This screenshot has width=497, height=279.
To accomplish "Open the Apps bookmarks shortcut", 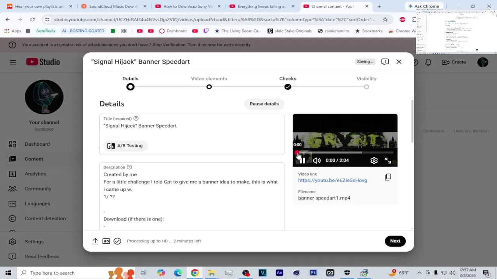I will [12, 31].
